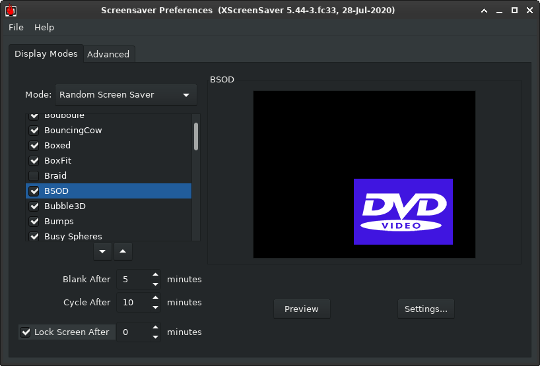Uncheck the Bubble3D screensaver
Image resolution: width=540 pixels, height=366 pixels.
tap(34, 206)
